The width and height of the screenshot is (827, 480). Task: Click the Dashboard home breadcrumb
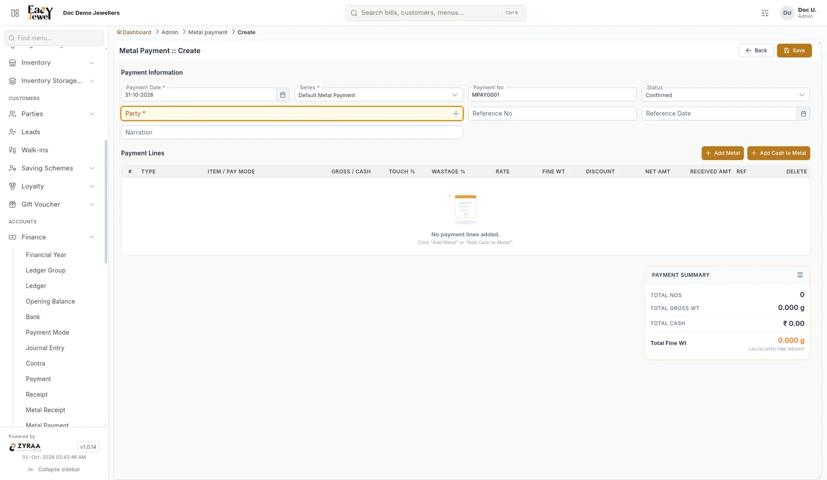134,32
